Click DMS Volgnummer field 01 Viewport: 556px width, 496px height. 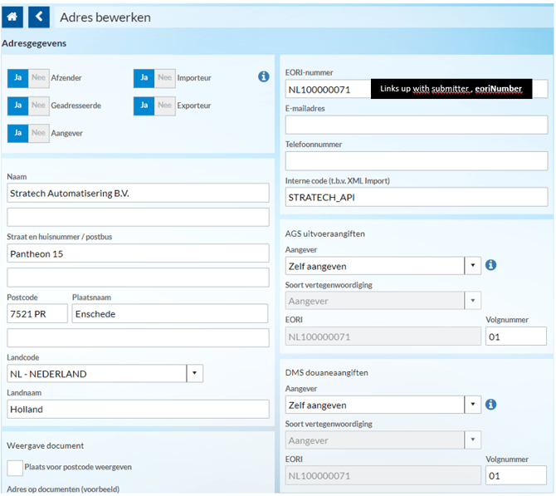516,475
